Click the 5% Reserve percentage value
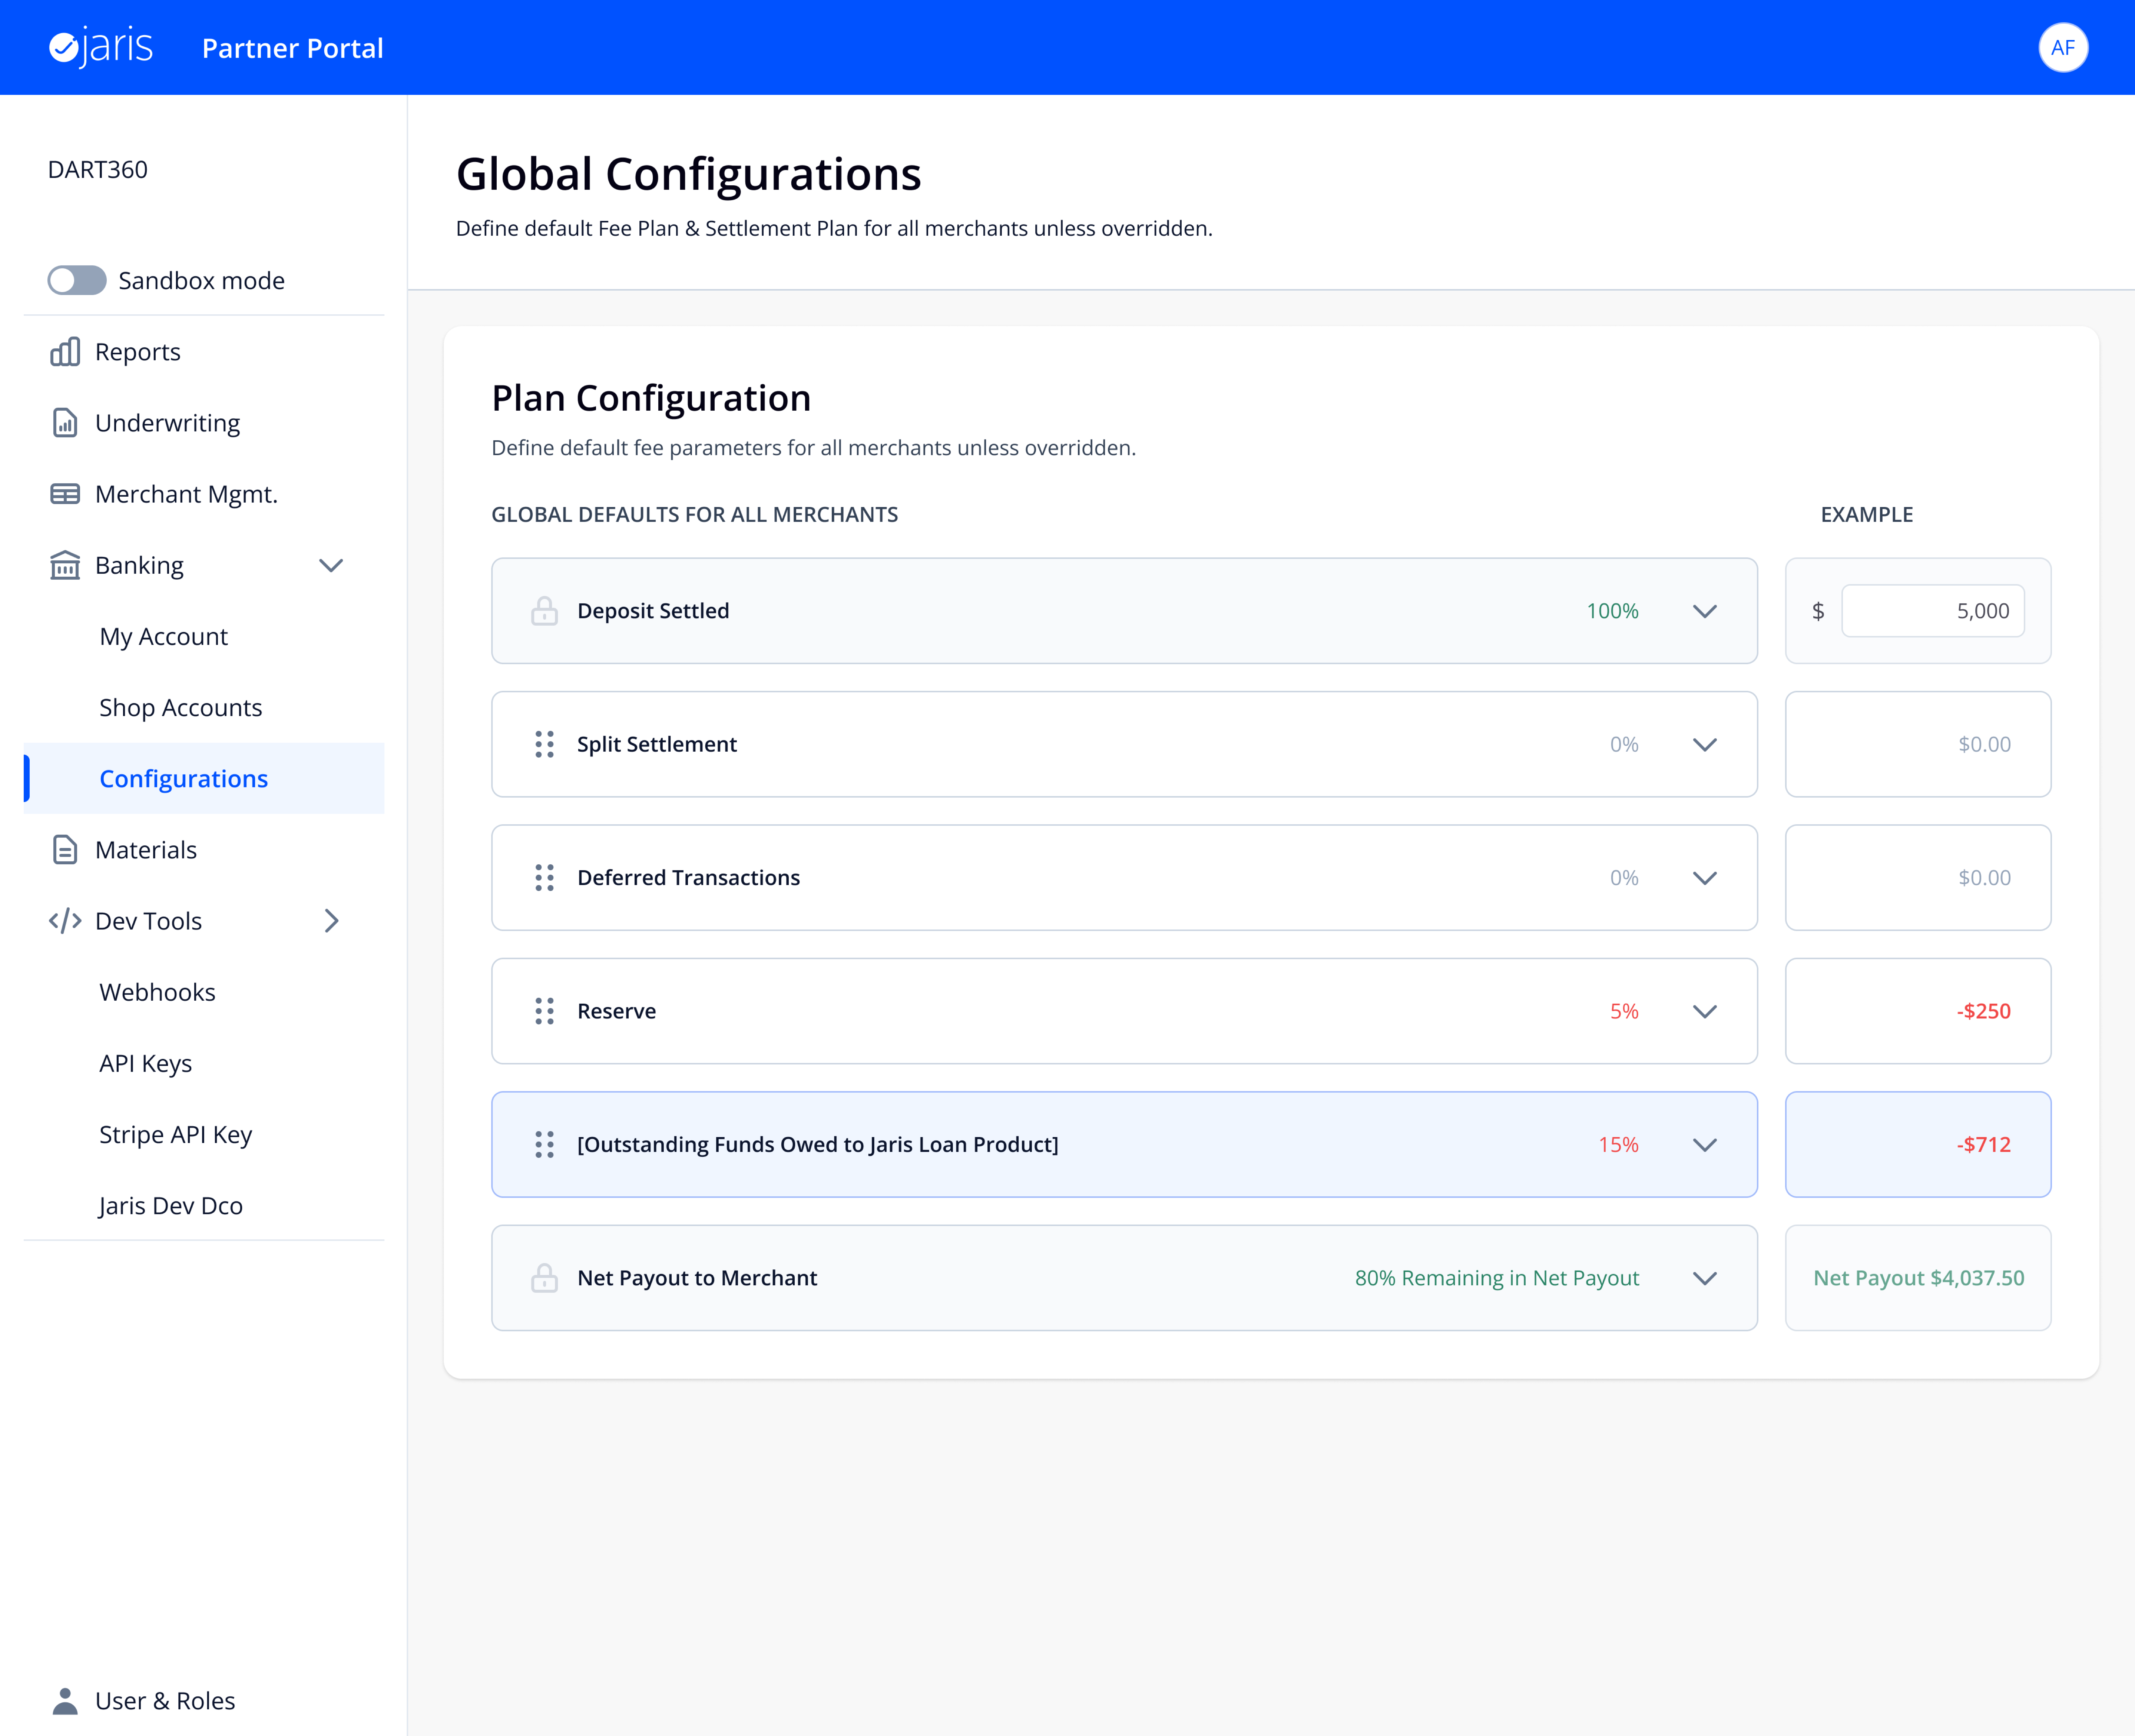Image resolution: width=2135 pixels, height=1736 pixels. click(x=1624, y=1011)
